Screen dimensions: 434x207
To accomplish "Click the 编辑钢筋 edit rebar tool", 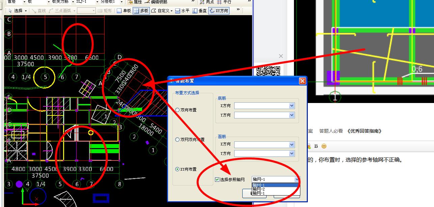I will (x=156, y=2).
